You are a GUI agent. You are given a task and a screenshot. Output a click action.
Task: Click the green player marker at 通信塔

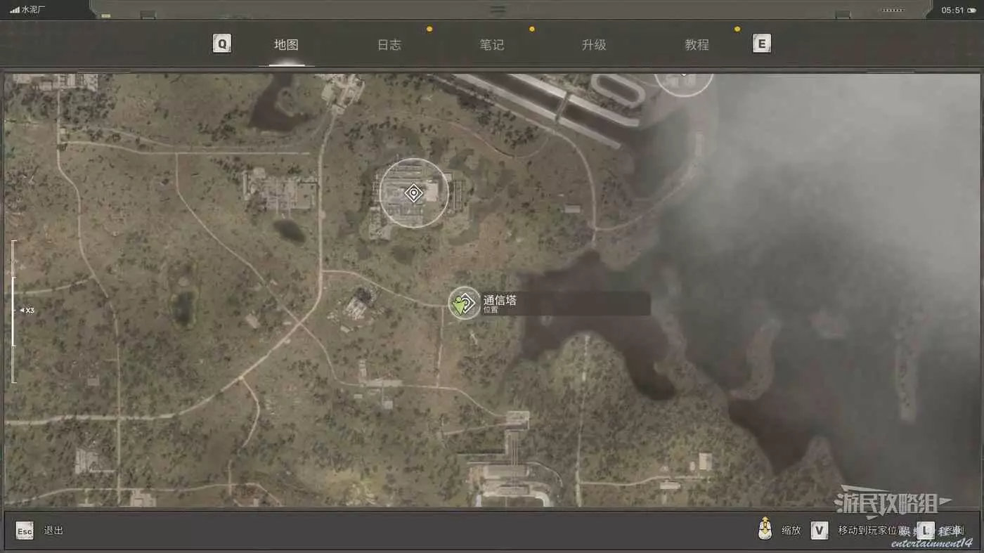point(463,304)
